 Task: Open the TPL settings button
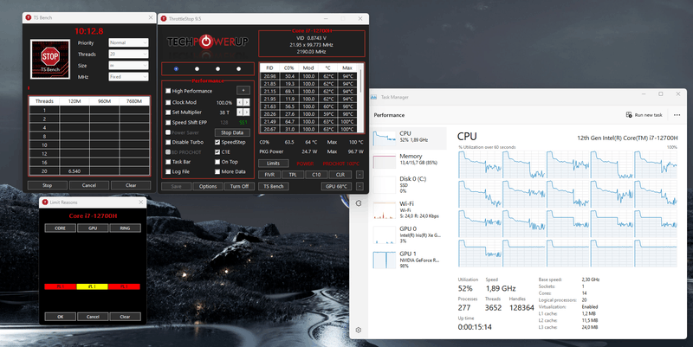point(293,175)
